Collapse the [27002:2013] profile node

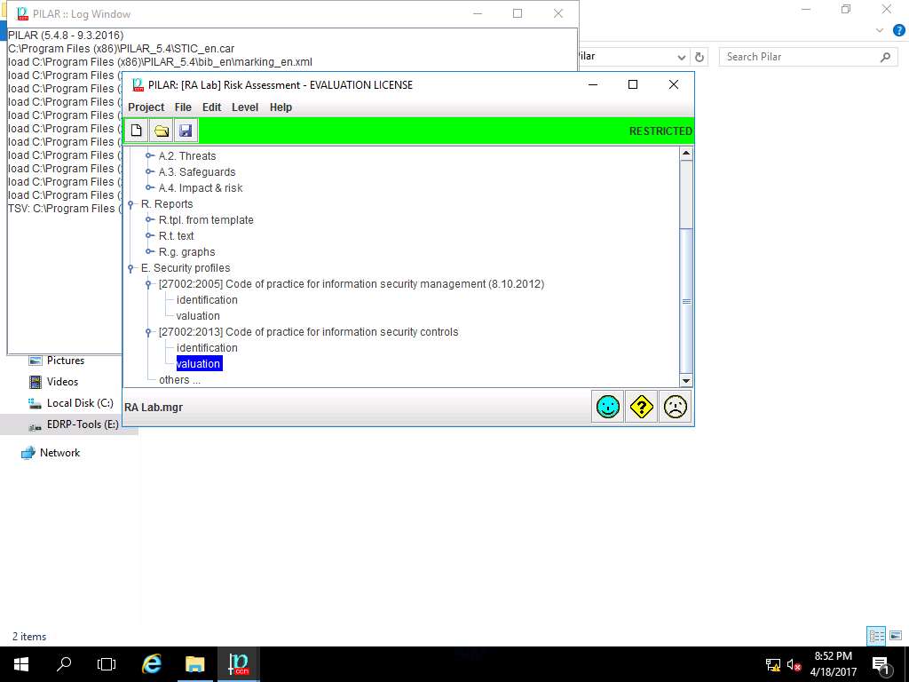(148, 332)
